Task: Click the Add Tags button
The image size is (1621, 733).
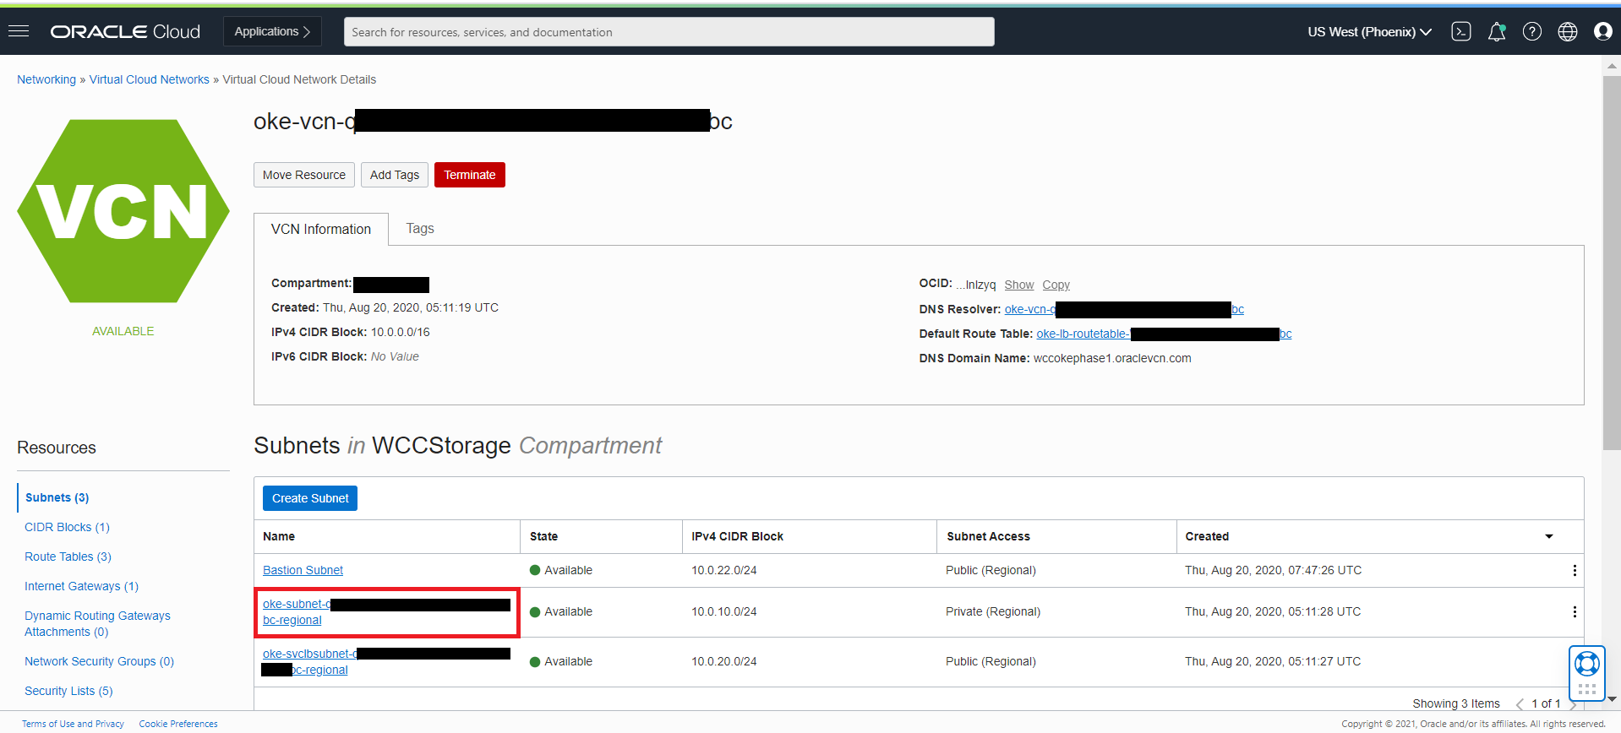Action: tap(395, 175)
